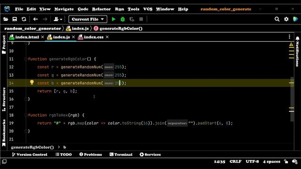Click index.js in navigation breadcrumb
This screenshot has height=169, width=301.
[x=77, y=29]
